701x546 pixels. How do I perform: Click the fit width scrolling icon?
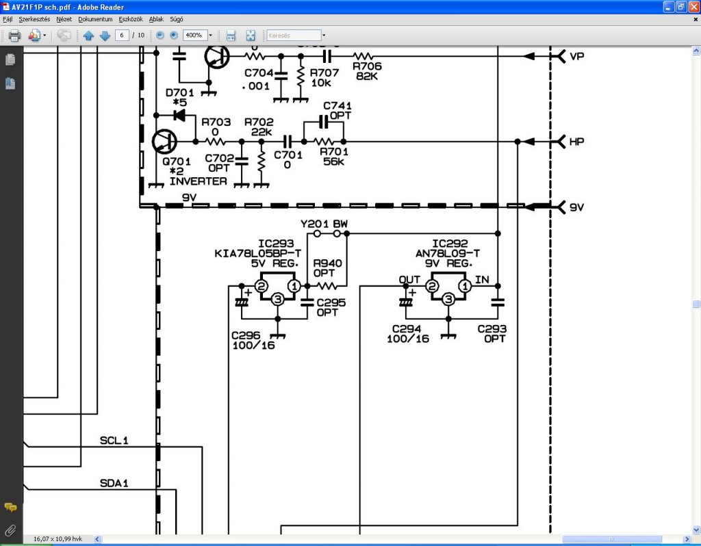[x=231, y=36]
